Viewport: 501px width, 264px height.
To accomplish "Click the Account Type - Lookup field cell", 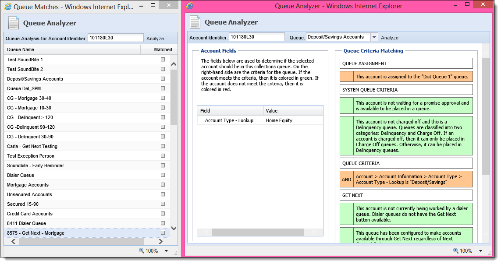I will pyautogui.click(x=230, y=120).
